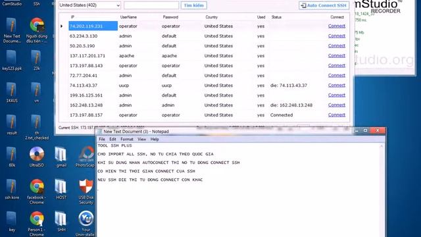
Task: Select the IP cell 173.197.88.157
Action: [93, 115]
